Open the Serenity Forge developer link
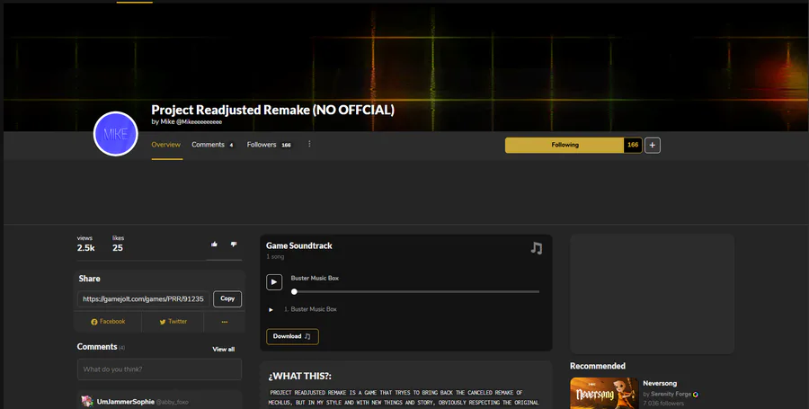This screenshot has height=409, width=809. pyautogui.click(x=671, y=394)
